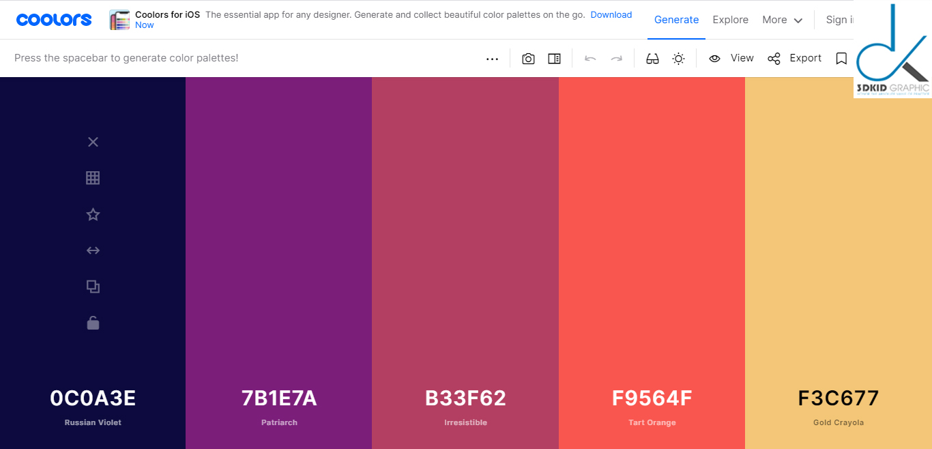The width and height of the screenshot is (932, 449).
Task: Click the Export button
Action: [x=795, y=58]
